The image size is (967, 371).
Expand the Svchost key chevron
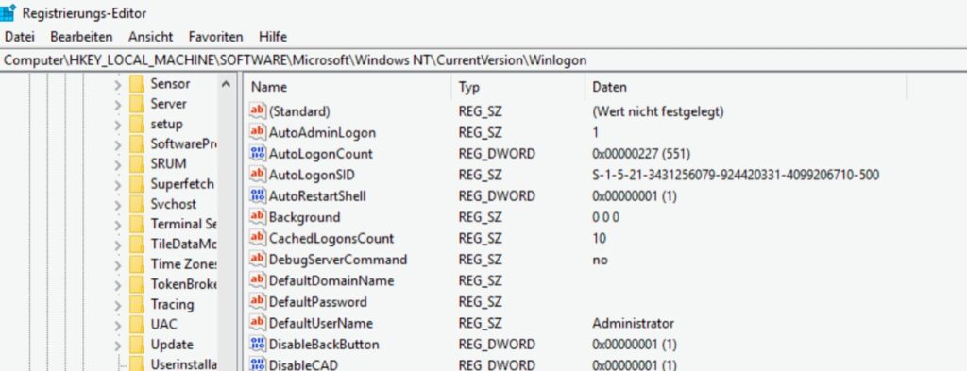point(118,205)
